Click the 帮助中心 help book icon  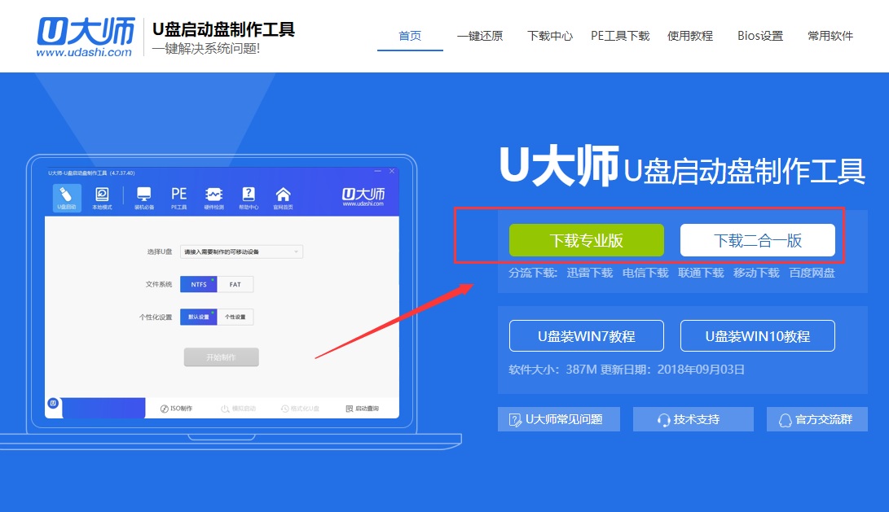point(249,196)
